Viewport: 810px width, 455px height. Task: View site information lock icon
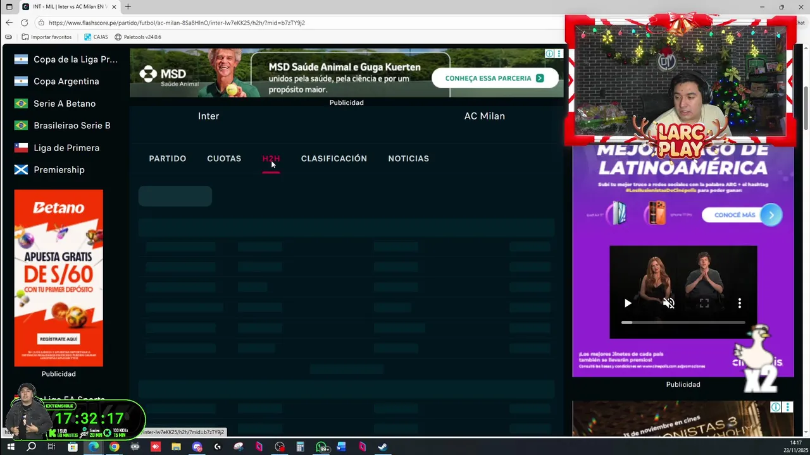[41, 22]
